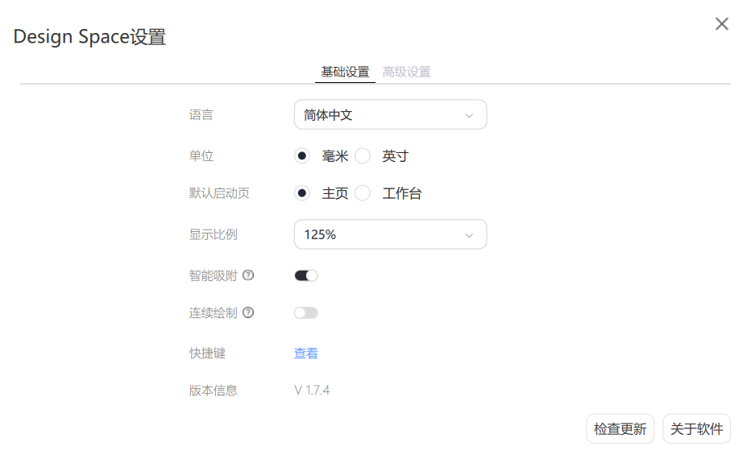Image resolution: width=747 pixels, height=455 pixels.
Task: Switch to the 基础设置 tab
Action: pyautogui.click(x=345, y=72)
